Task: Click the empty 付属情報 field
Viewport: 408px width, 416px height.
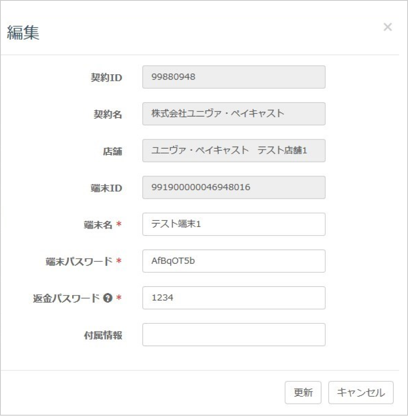Action: (x=234, y=335)
